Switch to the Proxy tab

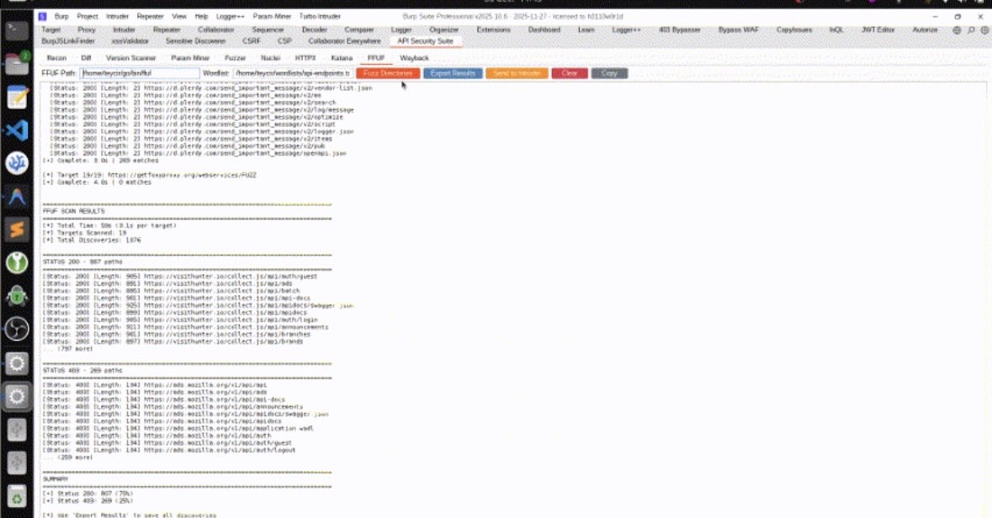86,29
